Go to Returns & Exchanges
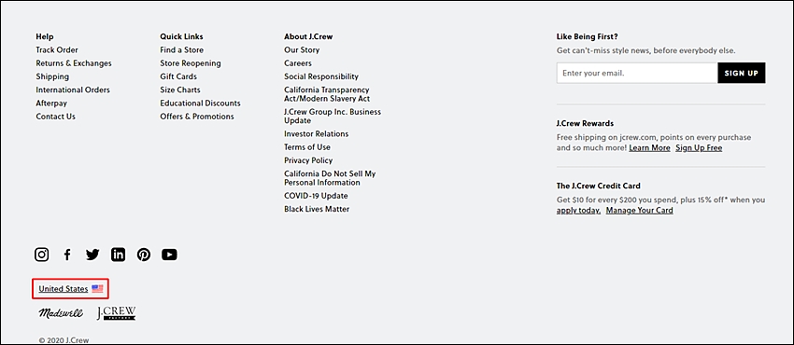794x345 pixels. (74, 63)
